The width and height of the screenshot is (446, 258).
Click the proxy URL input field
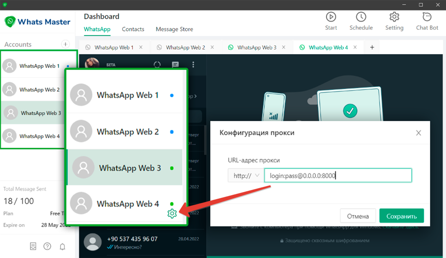pos(338,175)
